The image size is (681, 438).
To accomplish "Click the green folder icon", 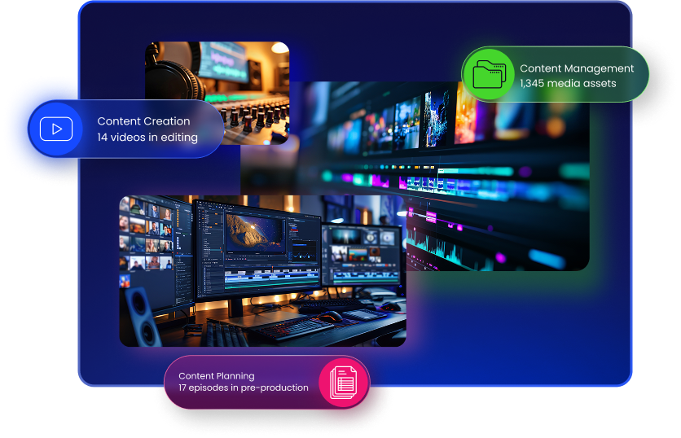I will click(490, 74).
